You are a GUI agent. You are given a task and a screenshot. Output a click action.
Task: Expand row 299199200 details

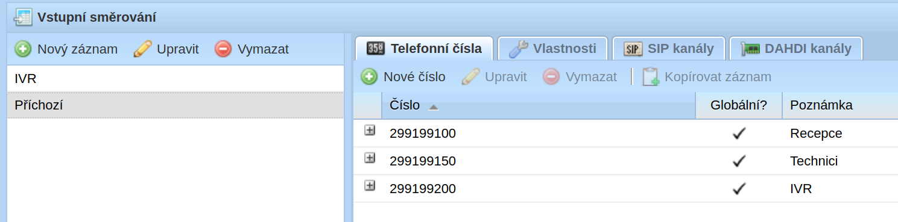point(370,185)
